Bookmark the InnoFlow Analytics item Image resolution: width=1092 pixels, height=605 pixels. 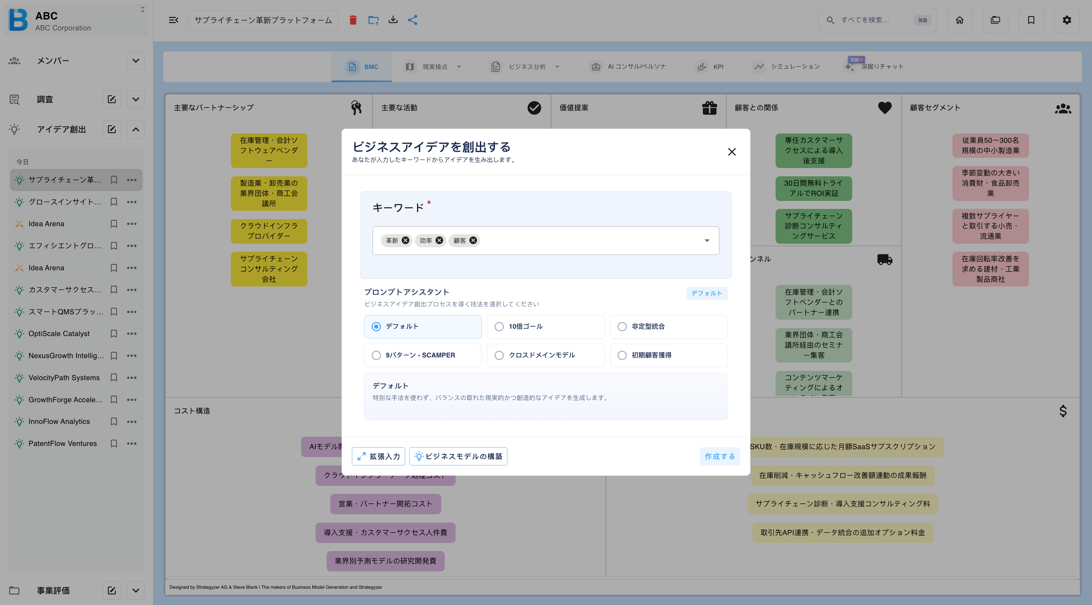(114, 421)
